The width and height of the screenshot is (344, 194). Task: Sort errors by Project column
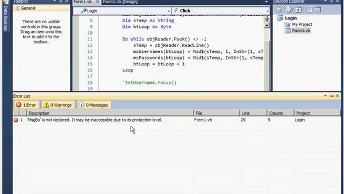coord(317,113)
